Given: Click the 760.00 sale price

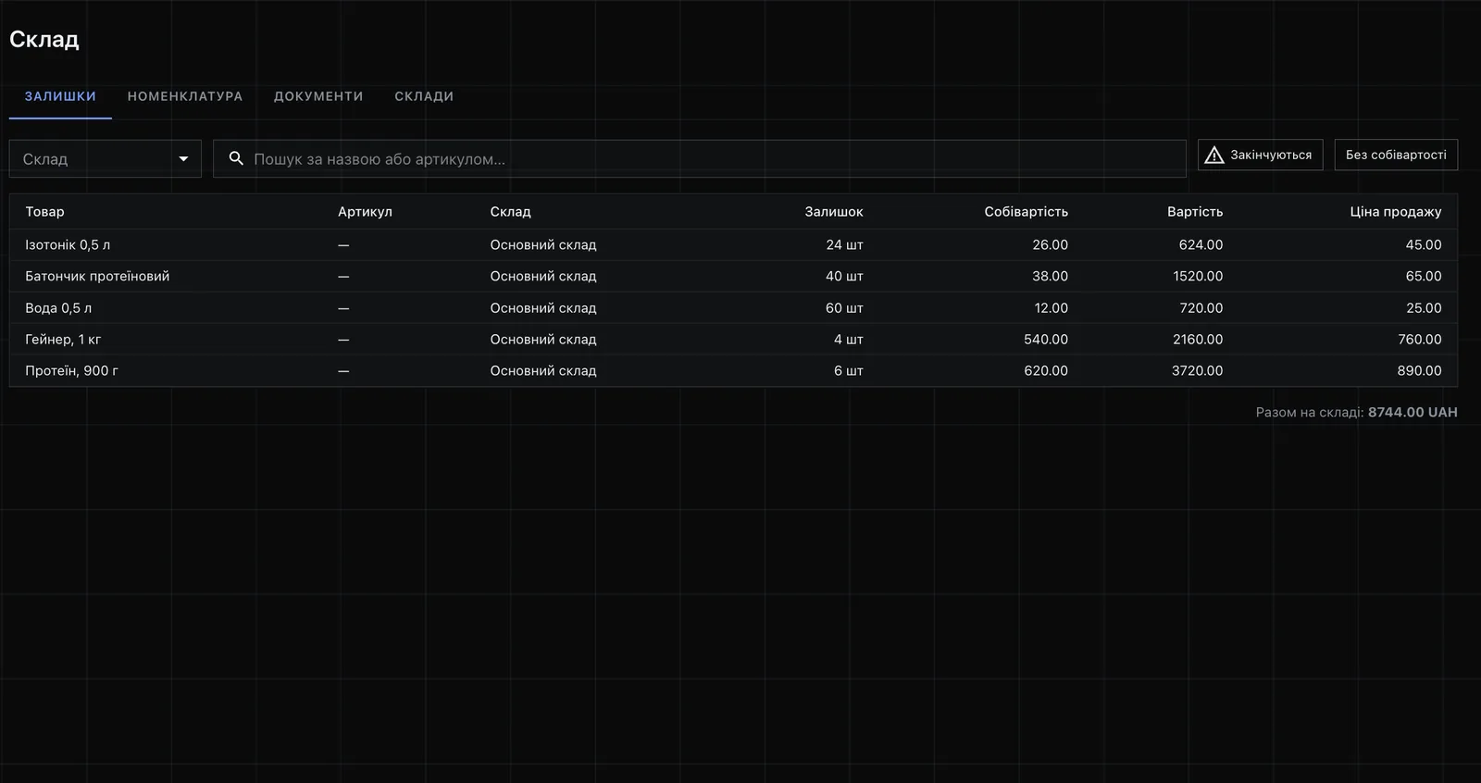Looking at the screenshot, I should coord(1420,340).
